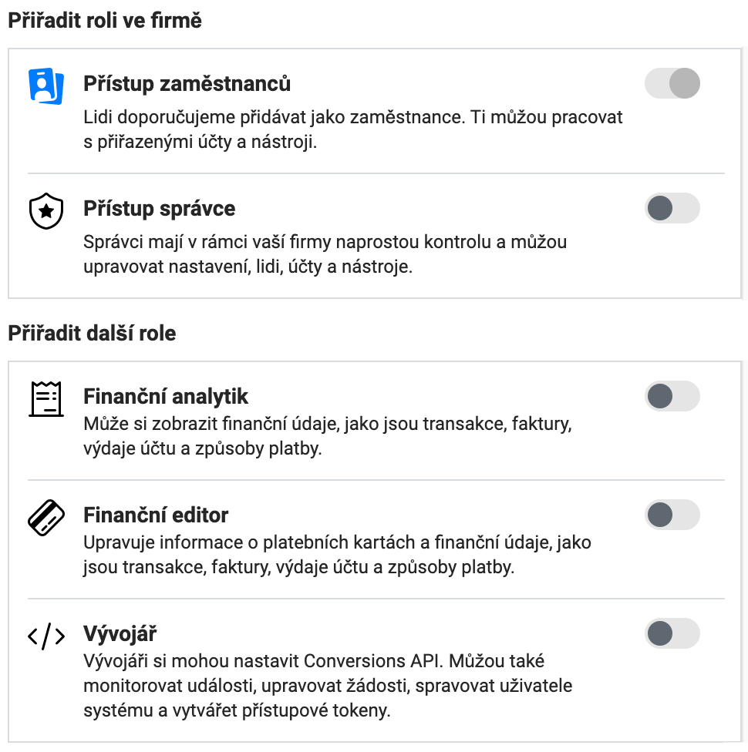The image size is (748, 752).
Task: Click the Finanční editor label
Action: (x=156, y=515)
